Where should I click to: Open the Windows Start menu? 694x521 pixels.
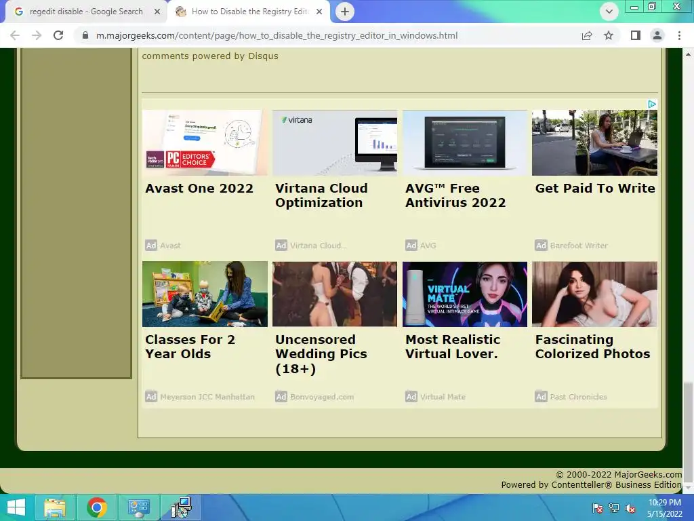pyautogui.click(x=16, y=507)
